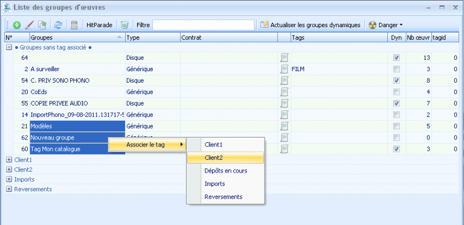Choose Dépôts en cours tag entry
The width and height of the screenshot is (464, 225).
tap(225, 171)
